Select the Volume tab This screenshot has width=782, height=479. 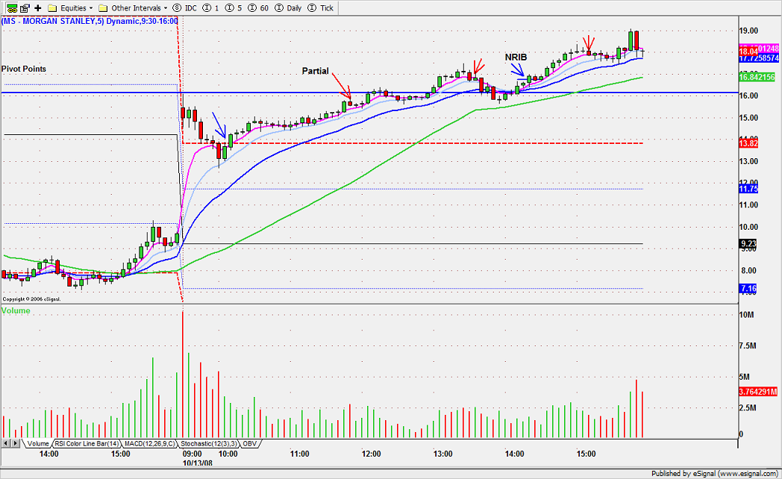38,444
